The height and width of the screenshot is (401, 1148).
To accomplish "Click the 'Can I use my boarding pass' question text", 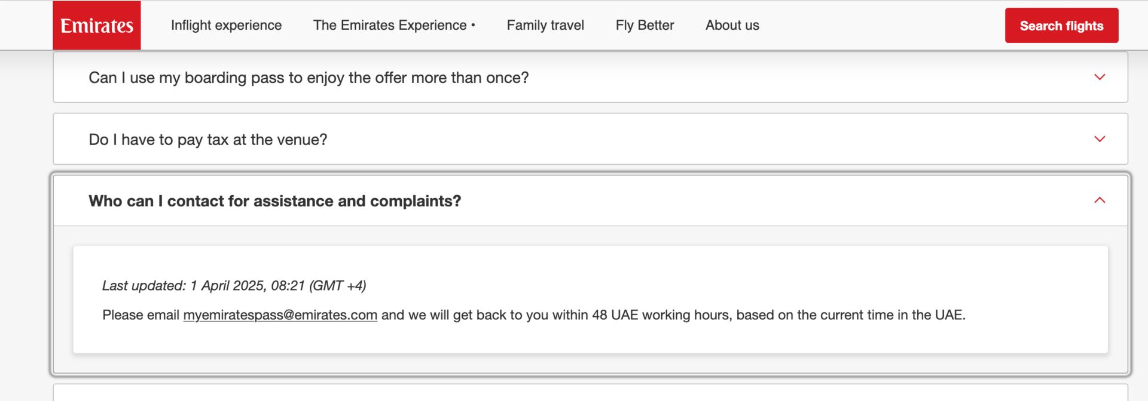I will click(309, 78).
